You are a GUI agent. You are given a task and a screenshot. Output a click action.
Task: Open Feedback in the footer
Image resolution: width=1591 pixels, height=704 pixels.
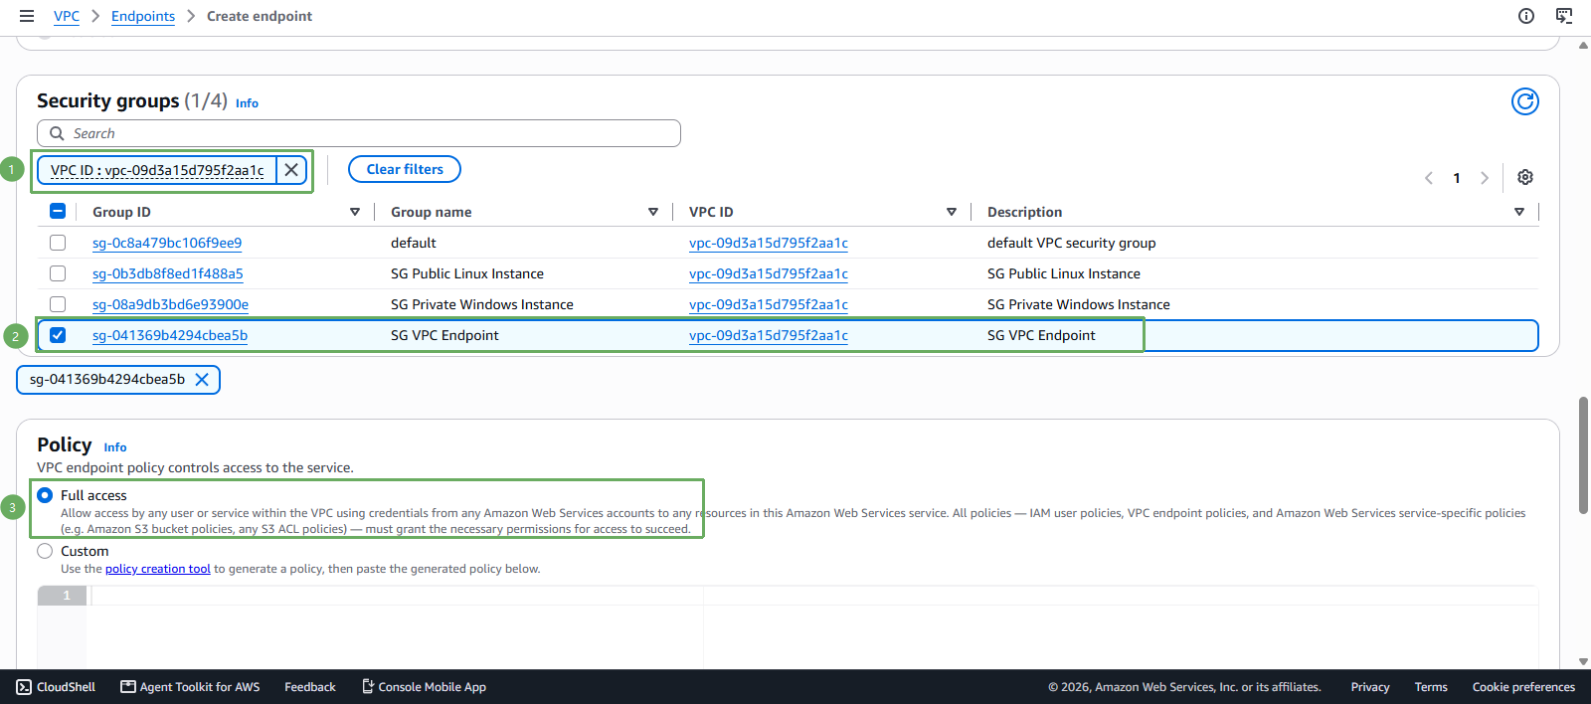pyautogui.click(x=310, y=687)
